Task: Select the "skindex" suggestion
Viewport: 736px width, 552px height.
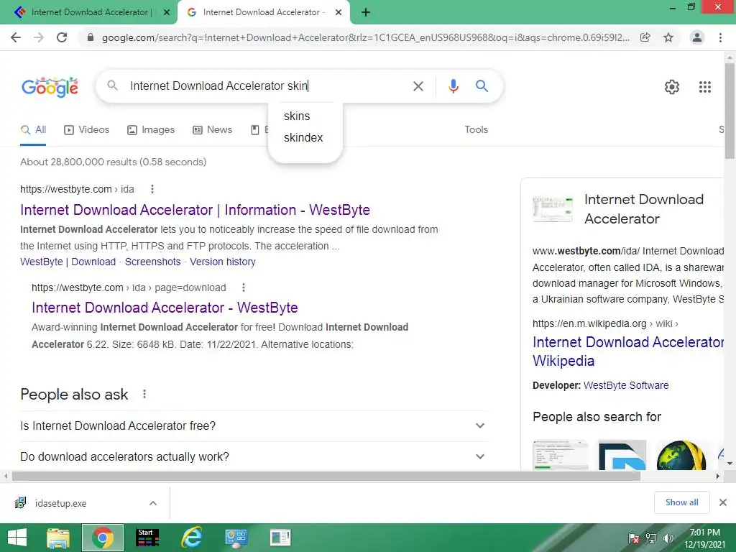Action: tap(303, 137)
